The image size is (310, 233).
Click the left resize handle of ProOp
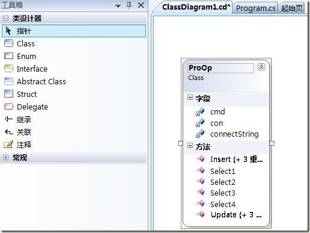[x=180, y=143]
